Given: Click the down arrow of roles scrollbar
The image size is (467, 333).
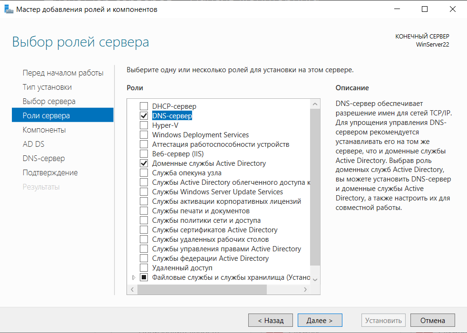Looking at the screenshot, I should (315, 279).
